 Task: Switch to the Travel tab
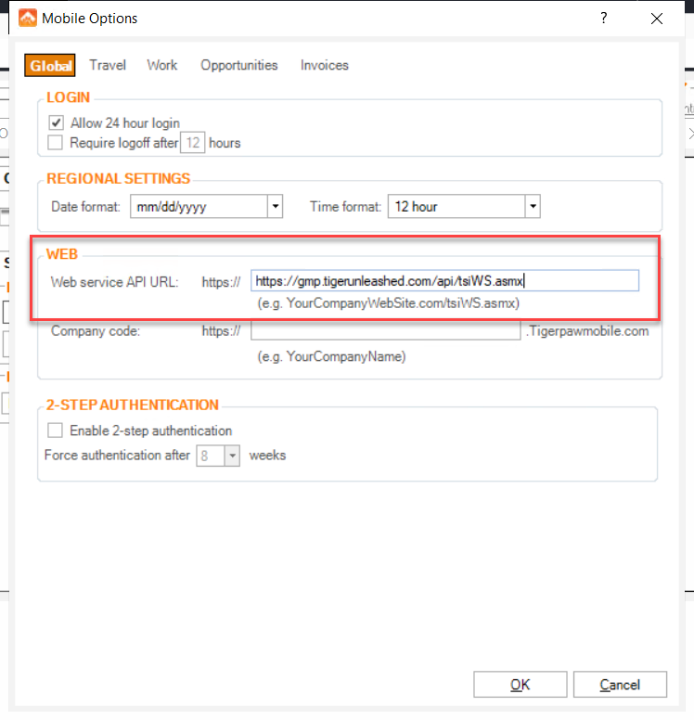108,65
